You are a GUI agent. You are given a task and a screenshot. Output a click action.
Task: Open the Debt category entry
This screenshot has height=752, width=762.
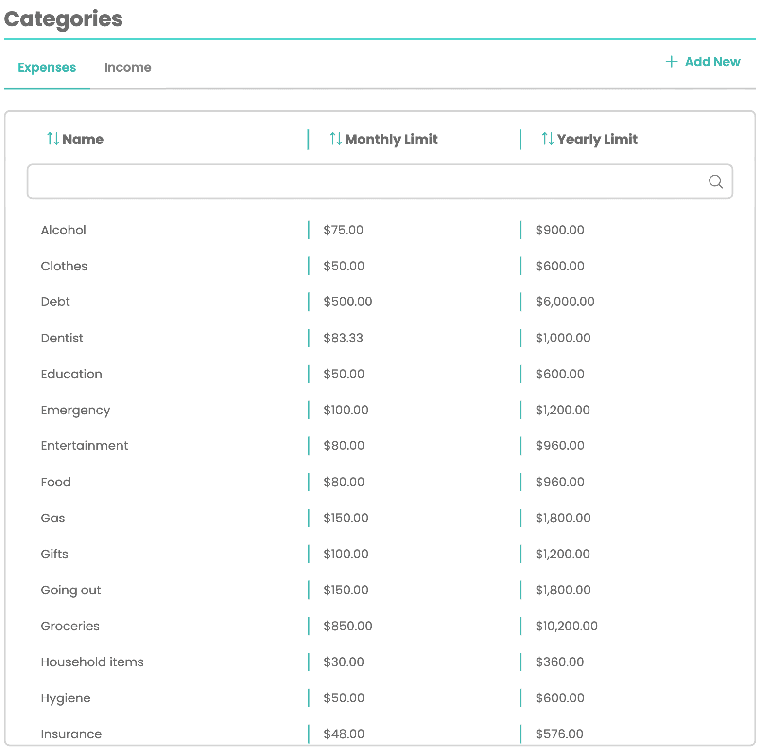55,302
